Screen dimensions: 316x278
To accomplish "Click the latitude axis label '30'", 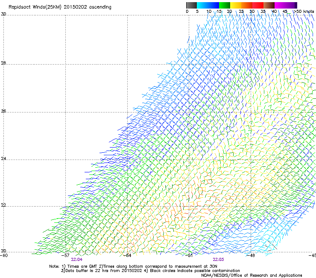I will point(3,14).
